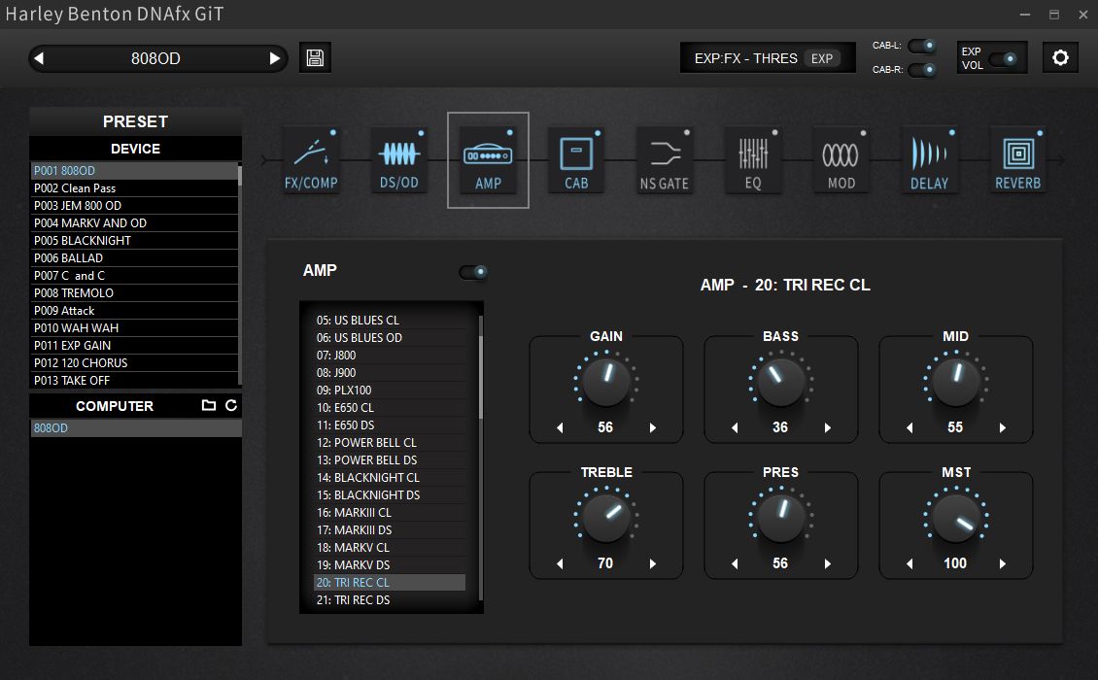
Task: Toggle the AMP module on/off switch
Action: 473,272
